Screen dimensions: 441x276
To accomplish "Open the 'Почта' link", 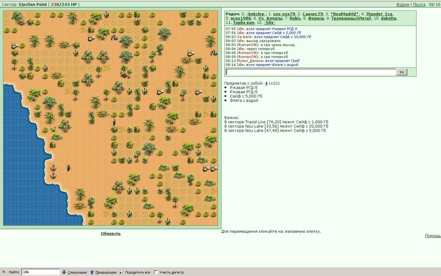I will (419, 4).
